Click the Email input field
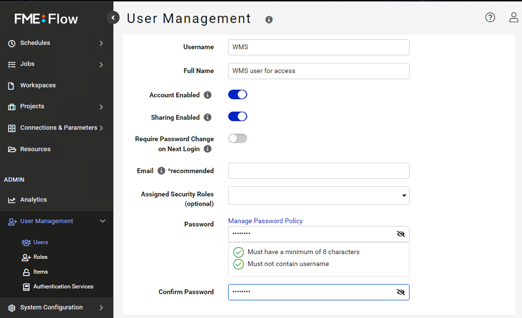Viewport: 522px width, 318px height. [x=319, y=171]
